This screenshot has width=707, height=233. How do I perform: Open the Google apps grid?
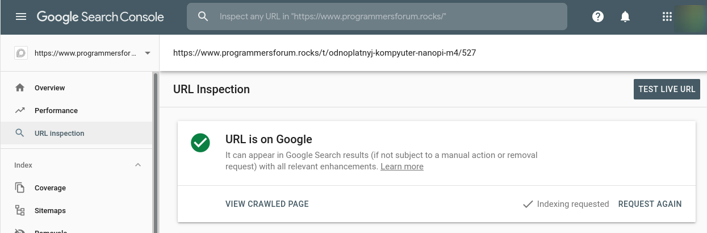click(667, 17)
